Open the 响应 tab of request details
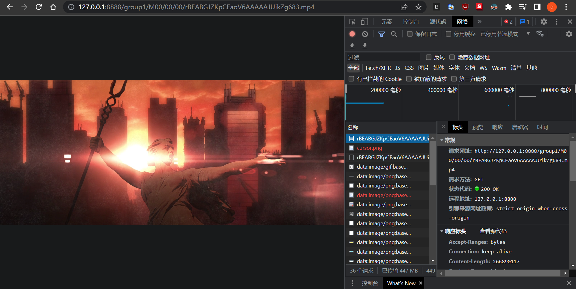This screenshot has width=576, height=289. pyautogui.click(x=497, y=127)
